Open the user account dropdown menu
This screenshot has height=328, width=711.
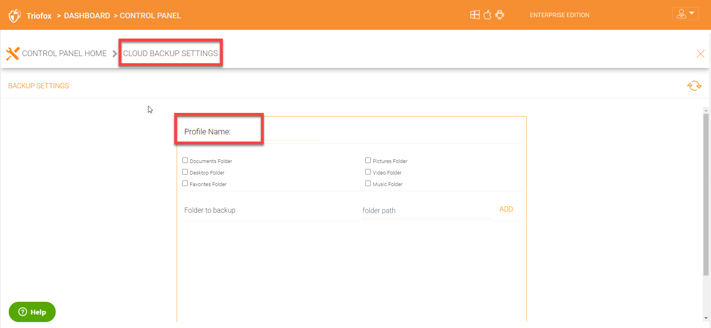pos(685,14)
